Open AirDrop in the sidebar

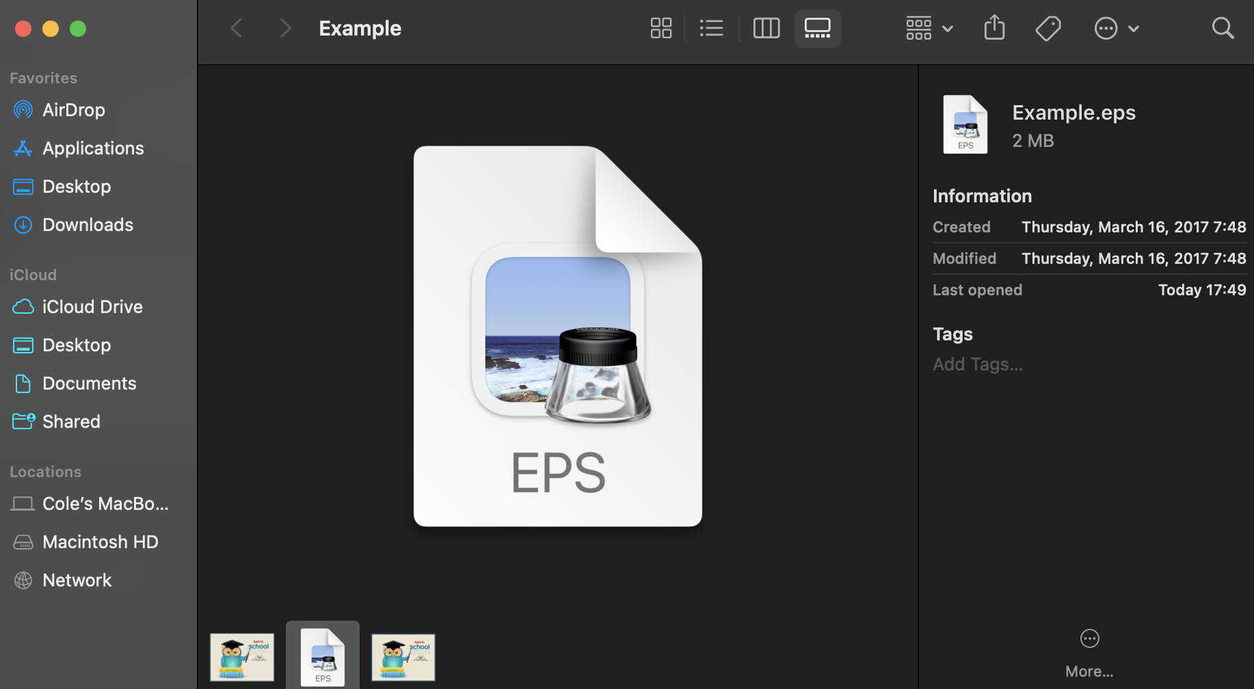pos(73,110)
